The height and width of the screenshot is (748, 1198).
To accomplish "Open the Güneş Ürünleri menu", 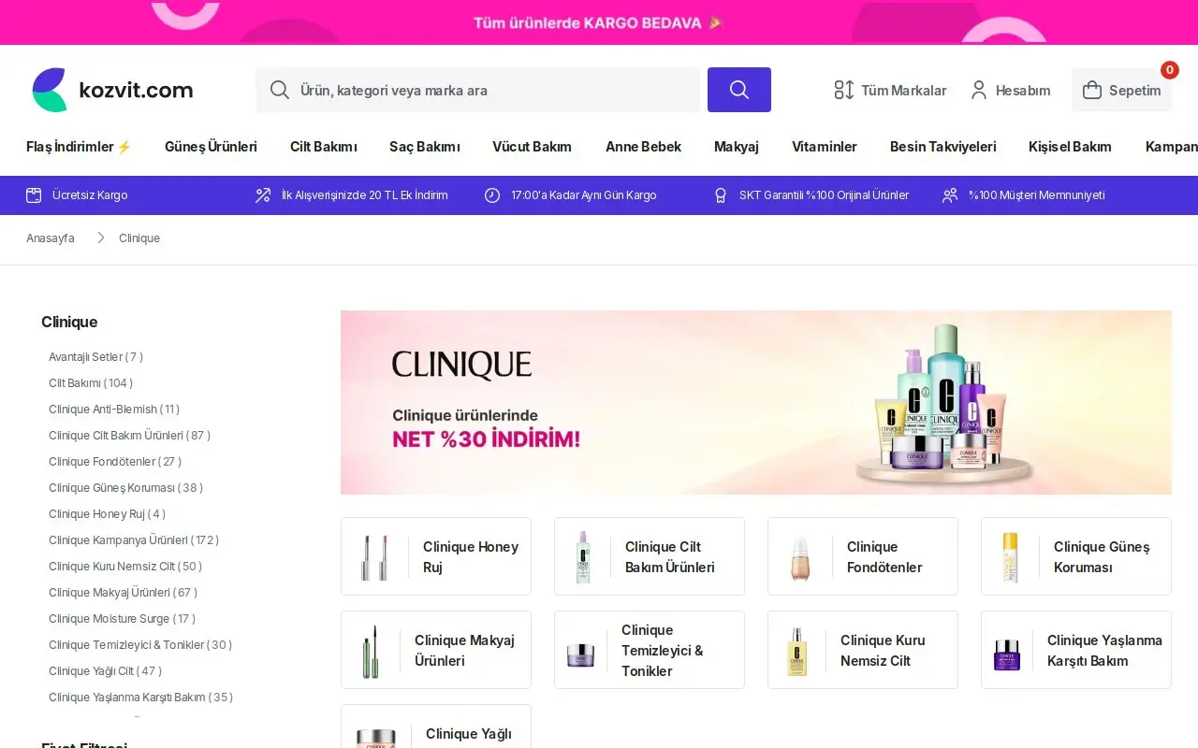I will [x=211, y=147].
